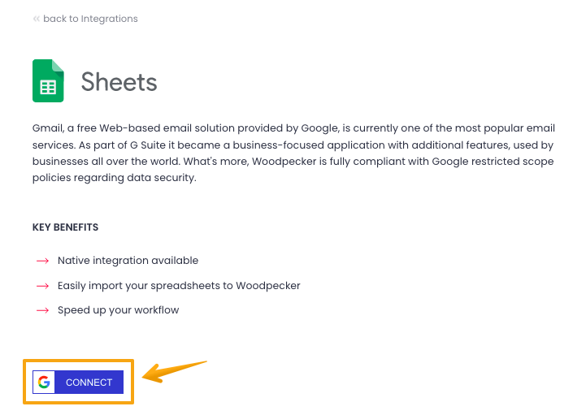Click the KEY BENEFITS heading

click(x=65, y=227)
